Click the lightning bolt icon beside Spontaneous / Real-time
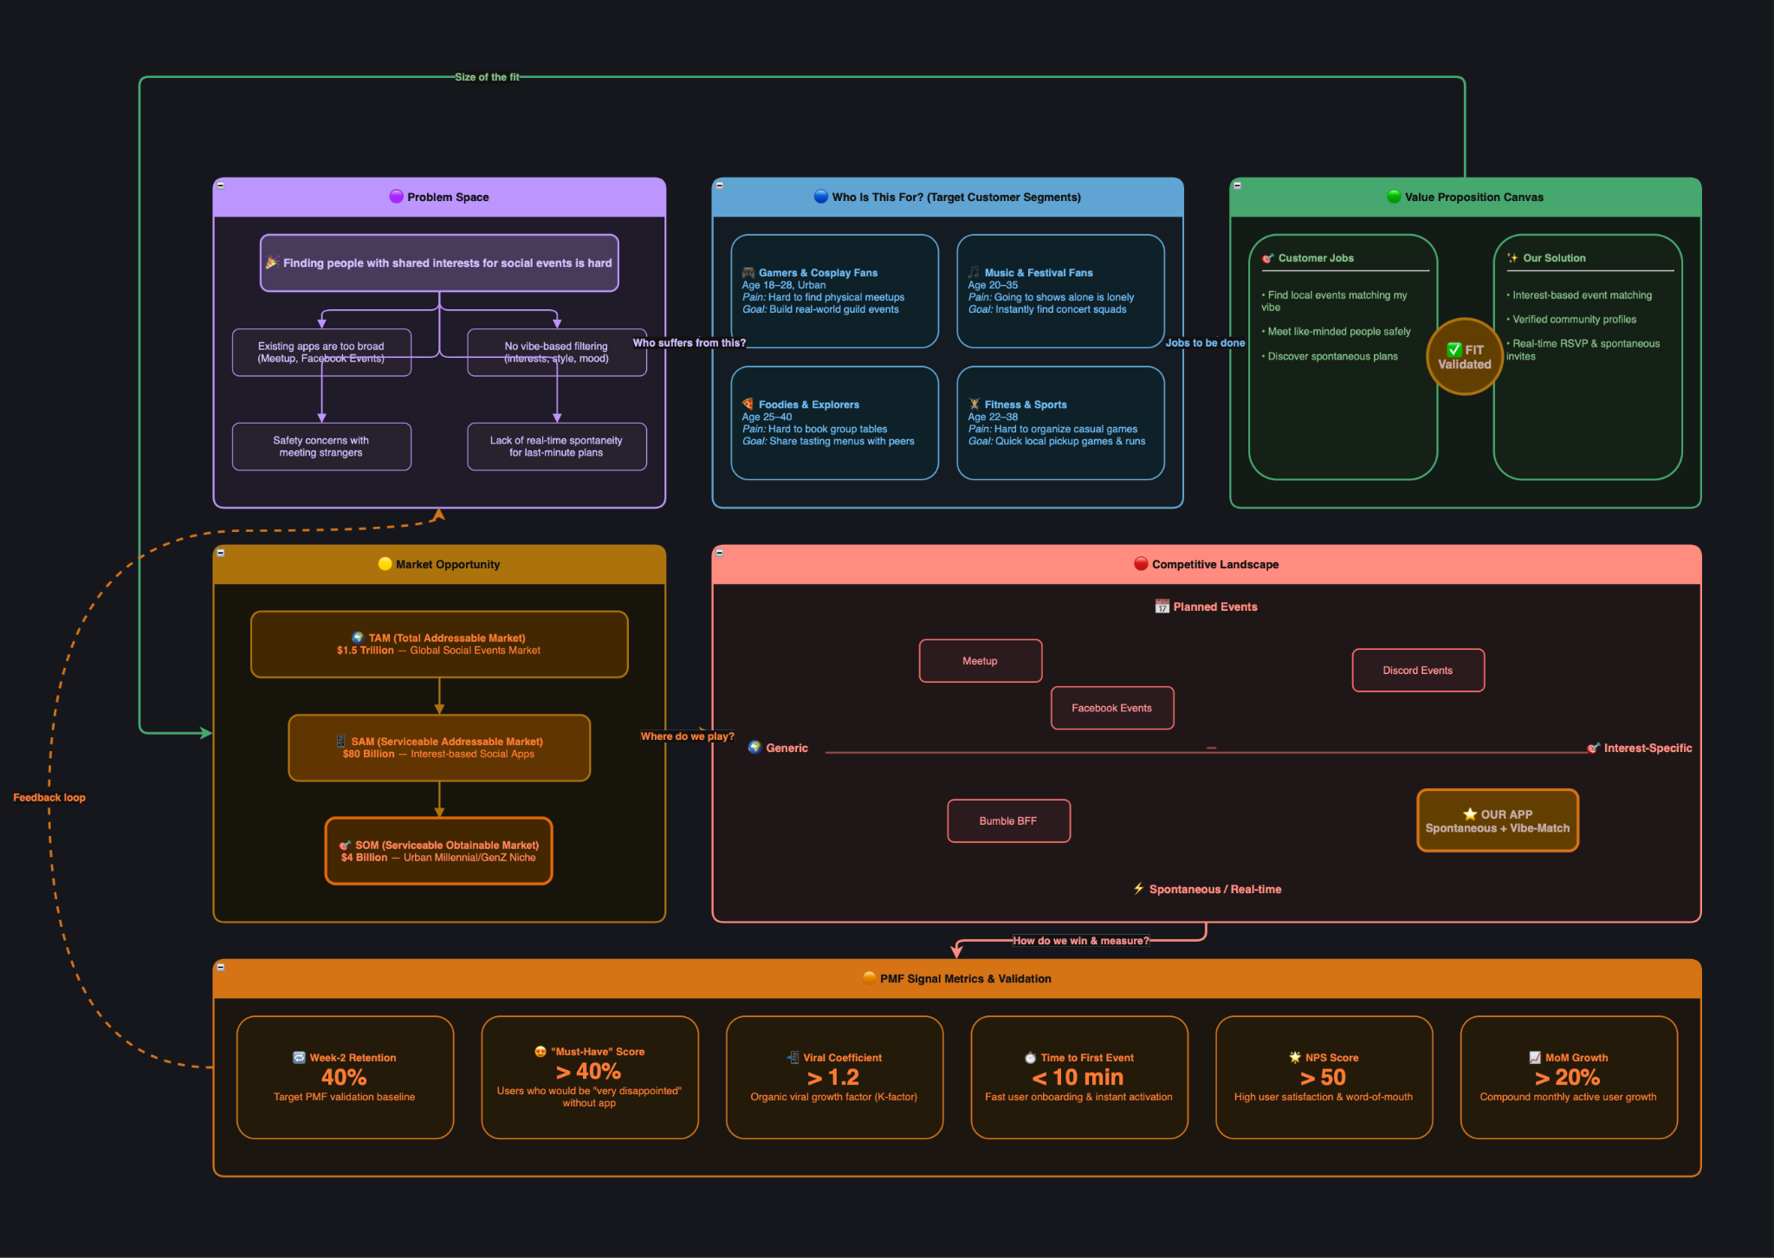Screen dimensions: 1774x1258 click(x=1139, y=888)
